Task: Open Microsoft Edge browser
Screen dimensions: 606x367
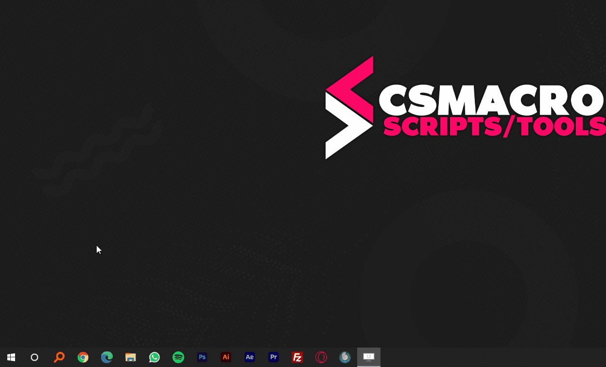Action: click(107, 357)
